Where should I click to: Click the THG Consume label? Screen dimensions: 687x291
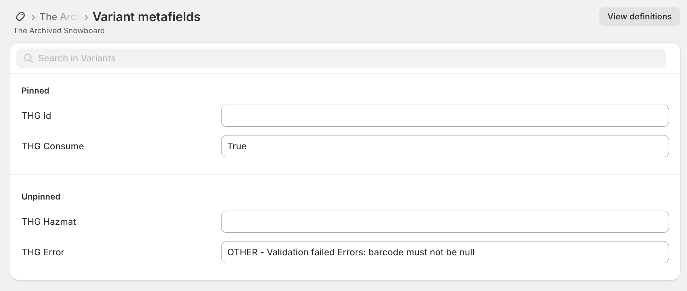53,146
